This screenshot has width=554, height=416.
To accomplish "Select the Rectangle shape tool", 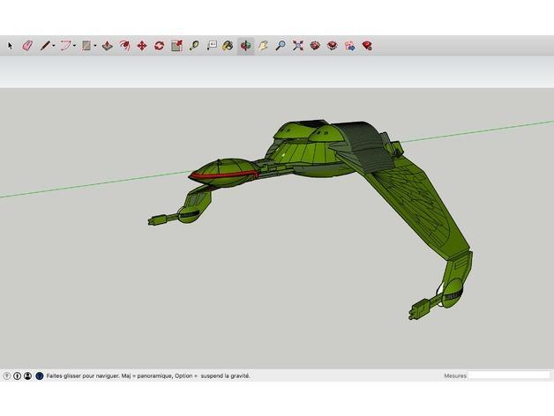I will pos(86,46).
